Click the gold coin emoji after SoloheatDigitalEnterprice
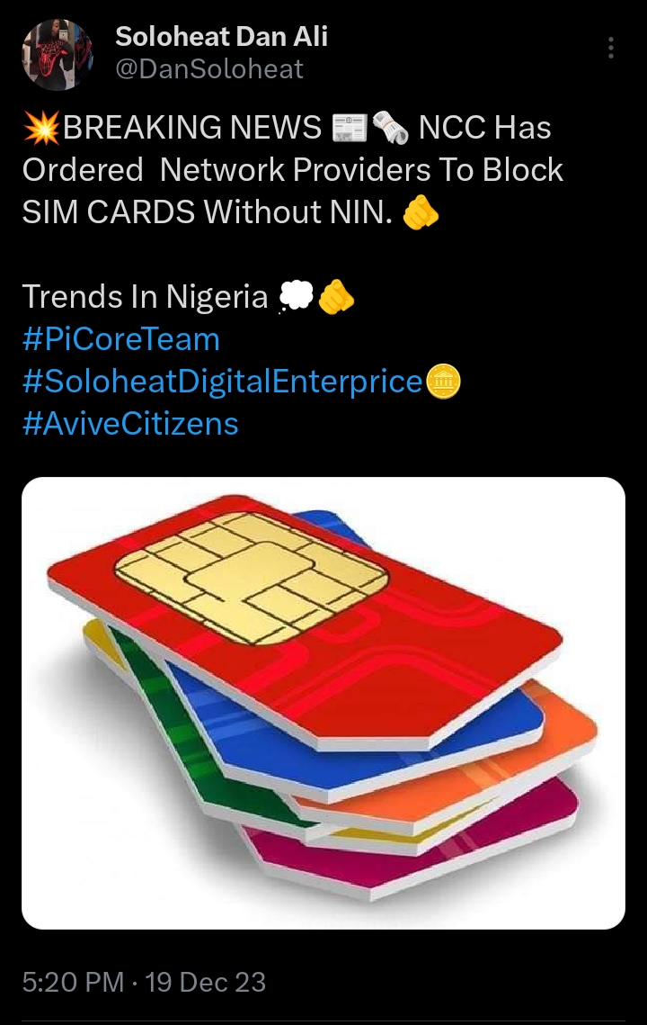Screen dimensions: 647x1025 (443, 382)
